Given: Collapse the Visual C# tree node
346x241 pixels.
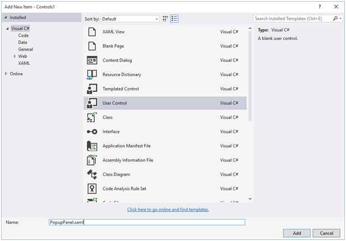Looking at the screenshot, I should click(x=8, y=28).
